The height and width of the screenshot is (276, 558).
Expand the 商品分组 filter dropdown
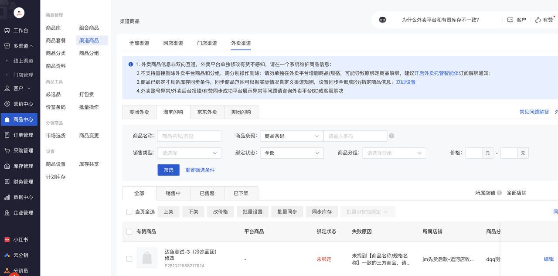(394, 153)
